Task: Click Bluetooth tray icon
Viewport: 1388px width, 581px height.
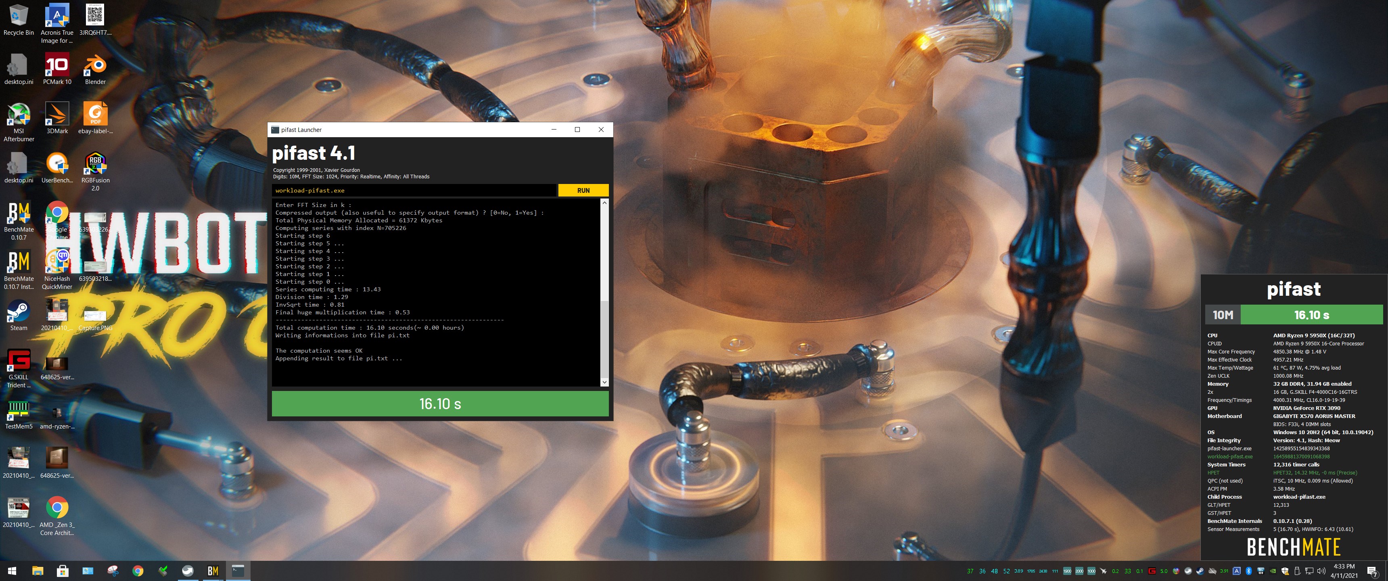Action: coord(1248,571)
